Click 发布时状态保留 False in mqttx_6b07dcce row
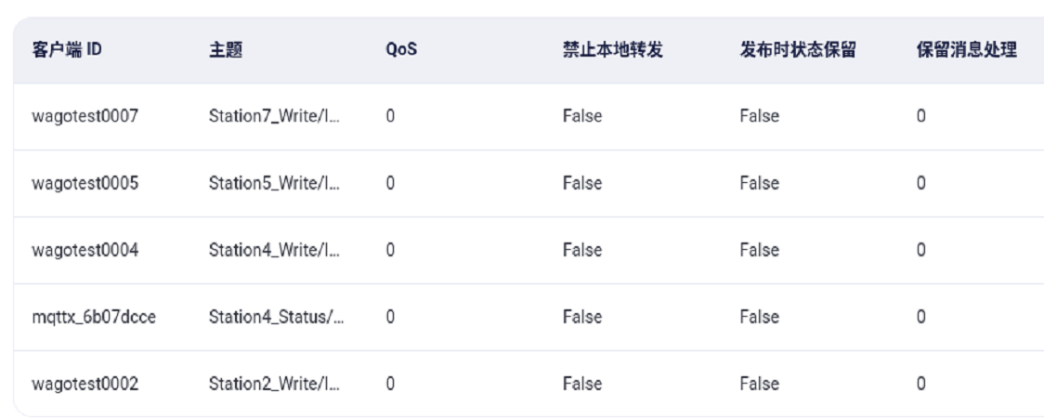 click(x=759, y=318)
